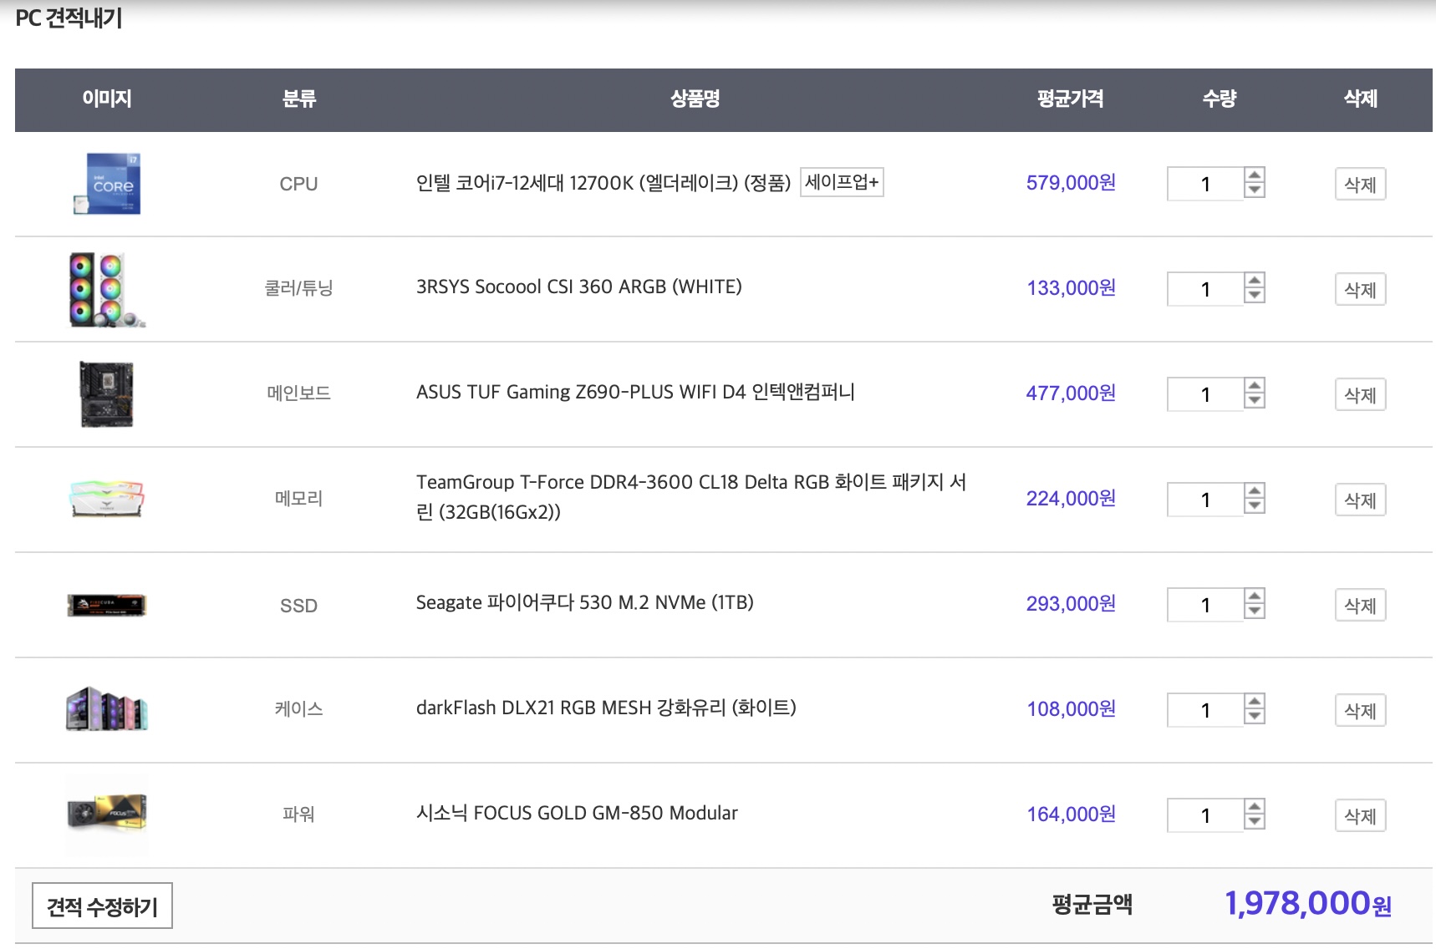
Task: Click the 견적 수정하기 button
Action: 102,906
